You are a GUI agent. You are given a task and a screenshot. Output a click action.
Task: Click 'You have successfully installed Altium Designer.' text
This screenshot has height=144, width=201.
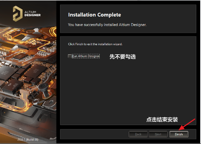[x=107, y=25]
